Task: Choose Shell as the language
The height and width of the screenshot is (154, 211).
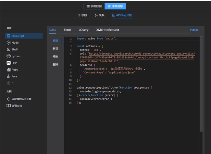Action: [24, 49]
